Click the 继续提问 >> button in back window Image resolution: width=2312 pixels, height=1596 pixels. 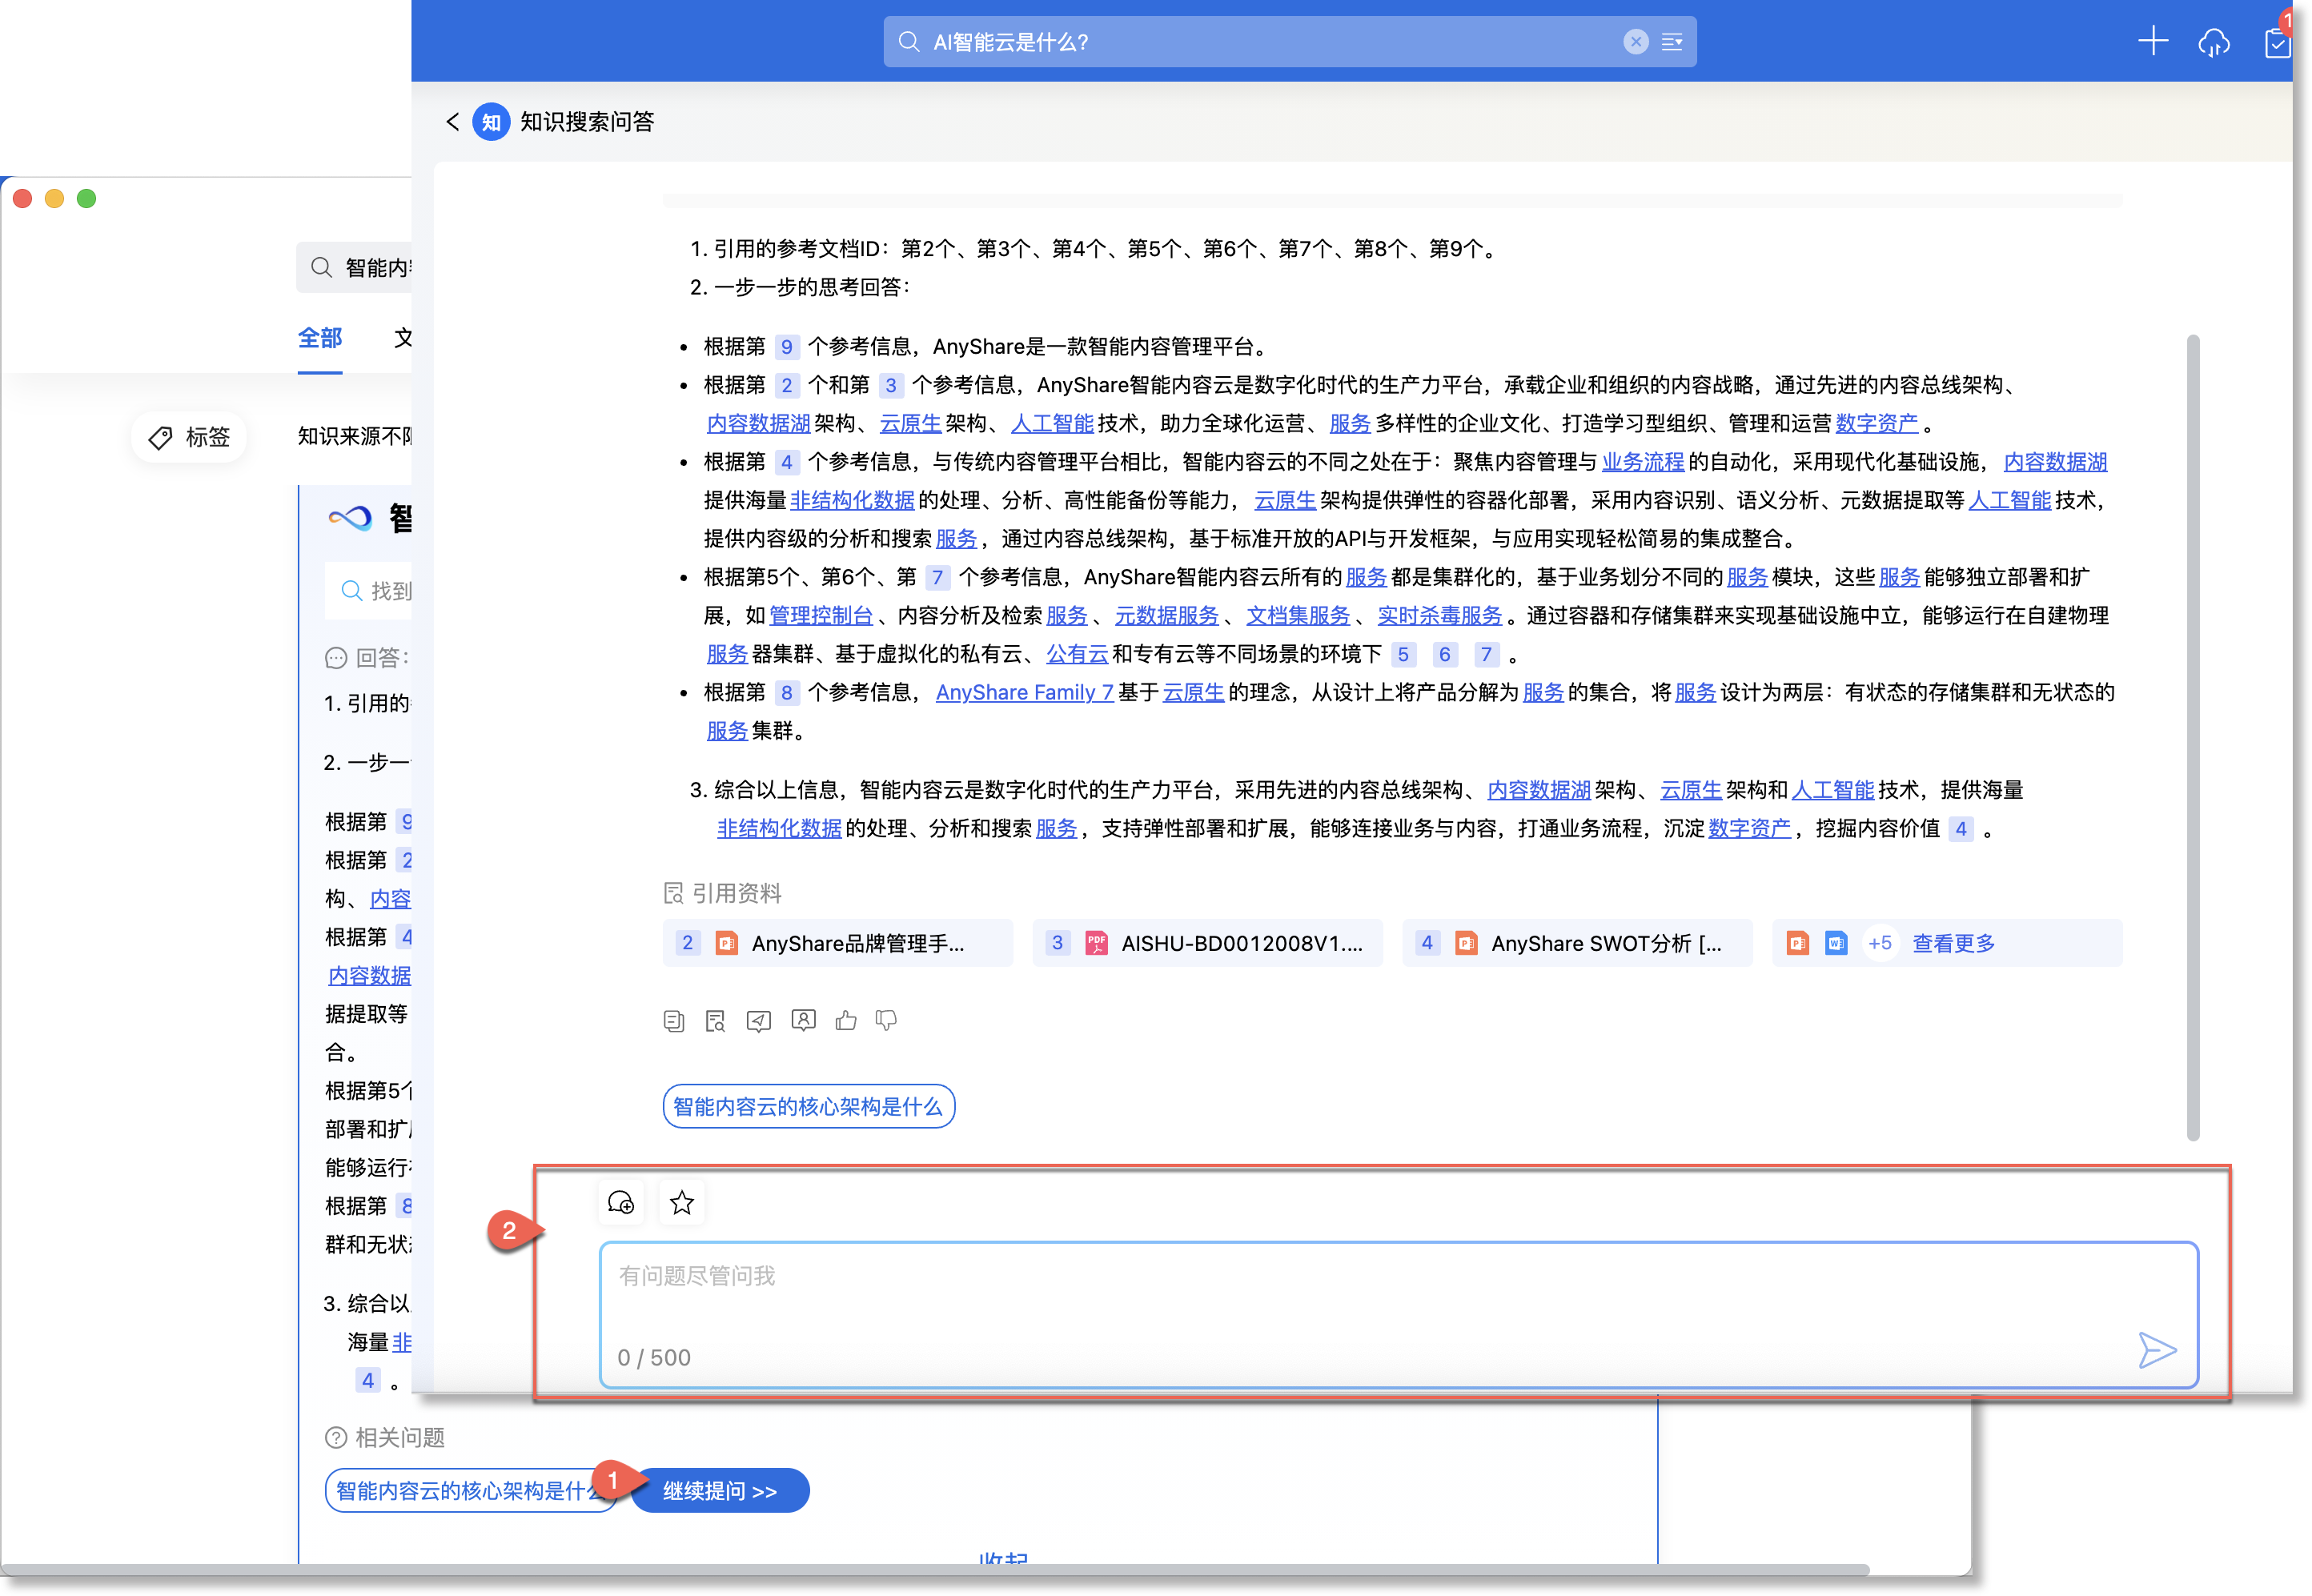[x=720, y=1490]
